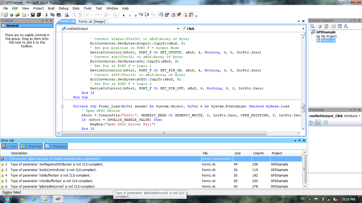Image resolution: width=362 pixels, height=203 pixels.
Task: Toggle Categorized view in Properties panel
Action: coord(312,123)
